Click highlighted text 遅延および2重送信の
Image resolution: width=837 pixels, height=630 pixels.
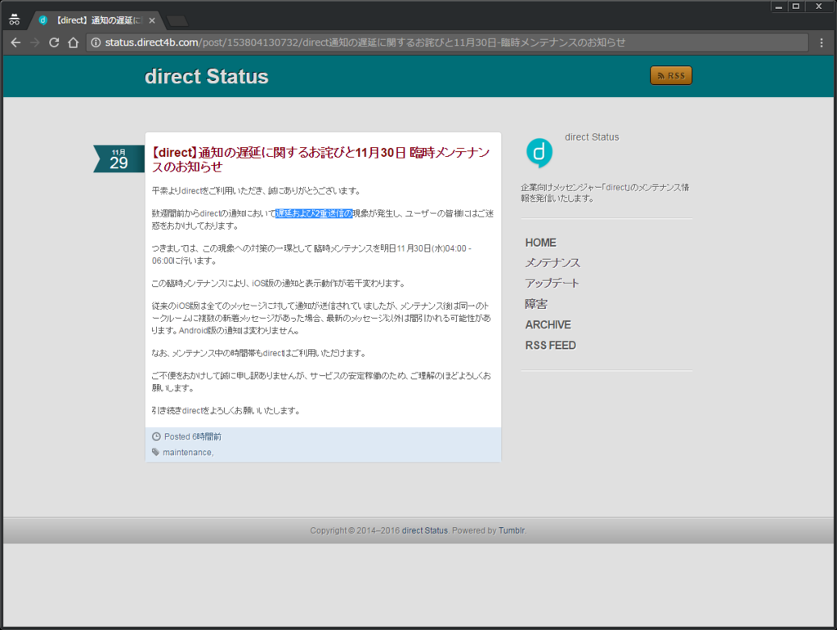tap(314, 214)
